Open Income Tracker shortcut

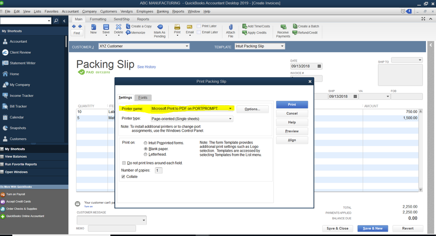pos(21,96)
